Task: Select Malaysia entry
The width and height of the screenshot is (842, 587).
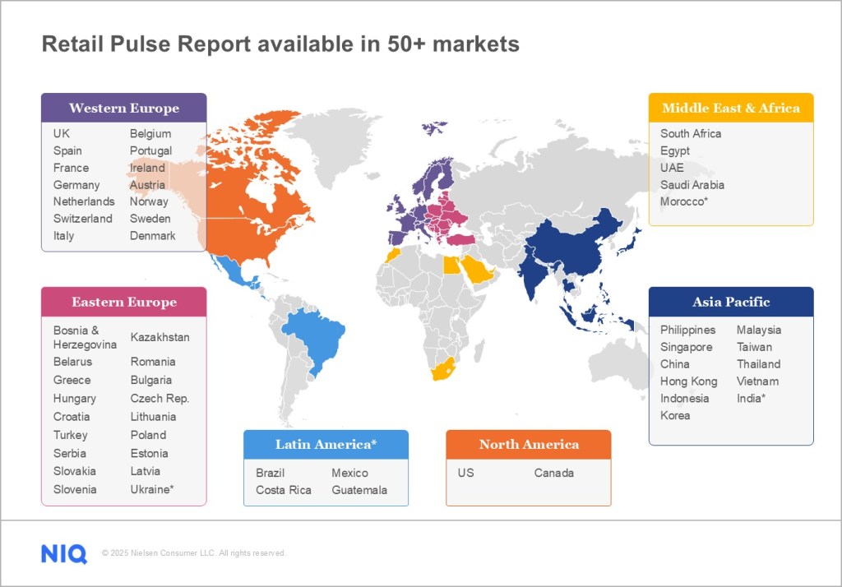Action: click(759, 330)
